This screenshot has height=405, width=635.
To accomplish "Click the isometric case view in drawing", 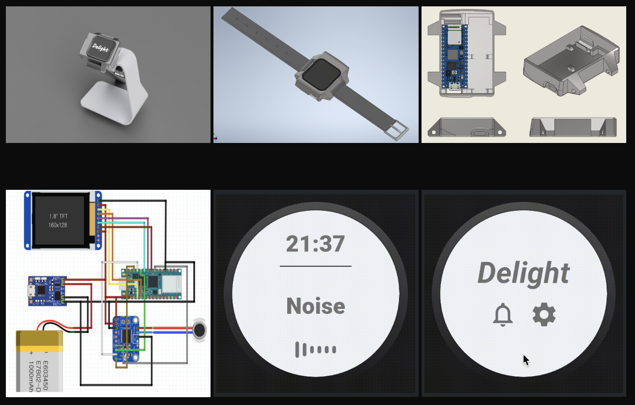I will [x=571, y=62].
